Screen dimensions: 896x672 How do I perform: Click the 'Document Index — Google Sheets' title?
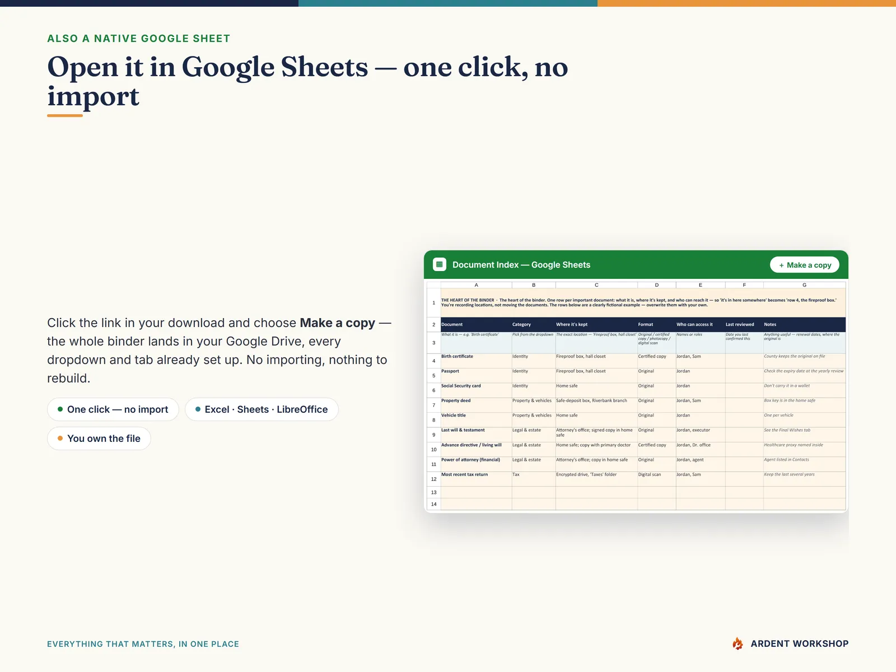(x=521, y=265)
